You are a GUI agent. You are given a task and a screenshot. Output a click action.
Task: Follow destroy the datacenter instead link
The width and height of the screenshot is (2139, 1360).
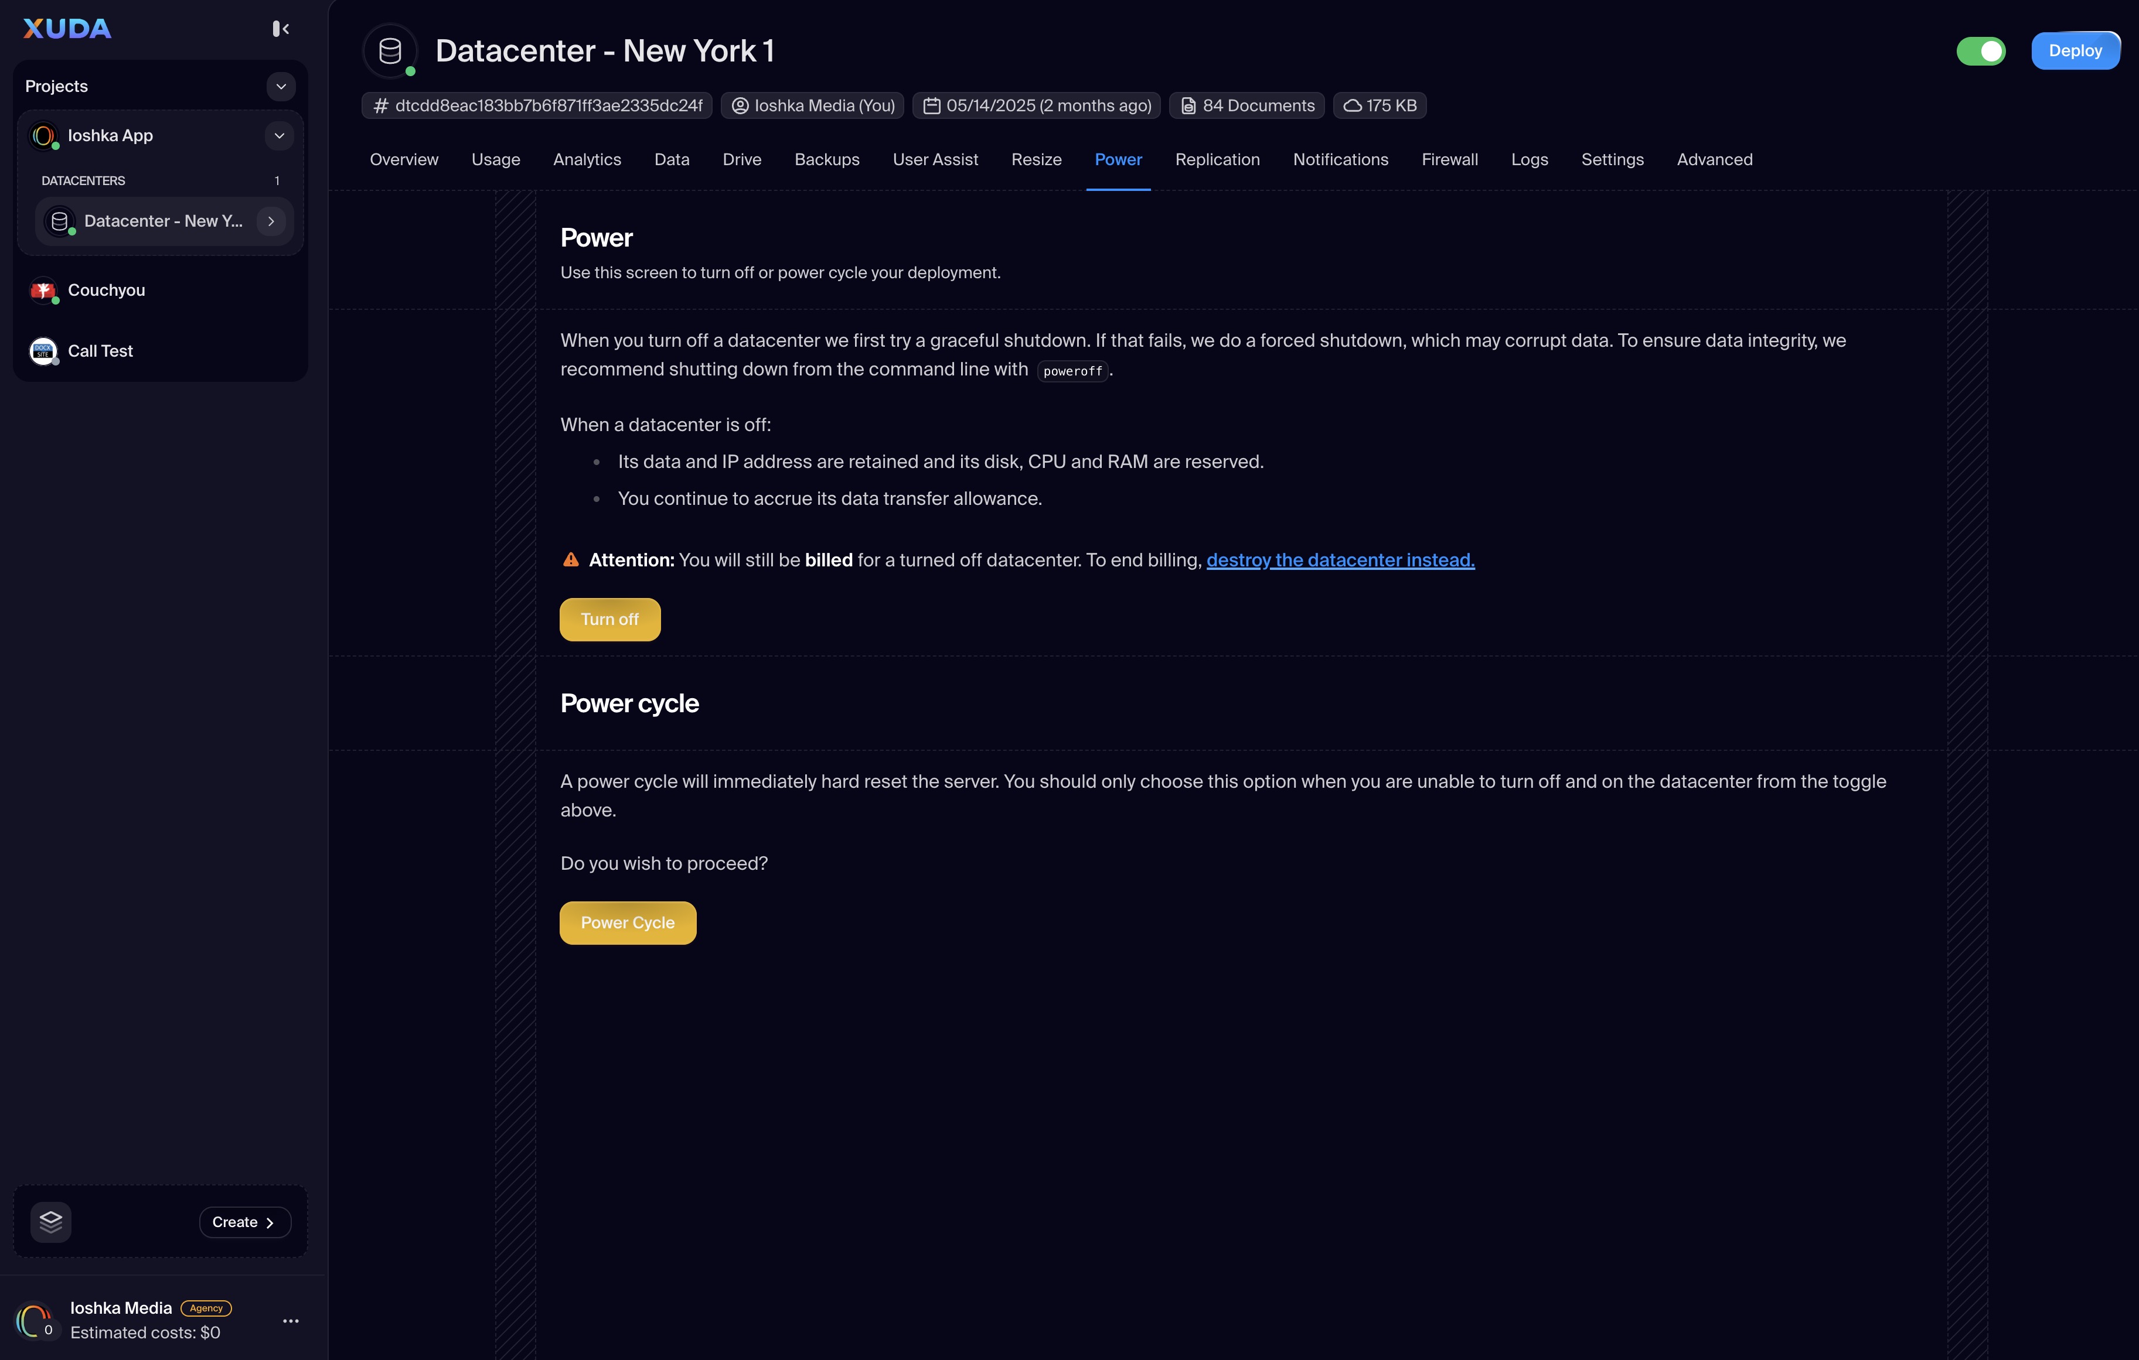click(1340, 560)
